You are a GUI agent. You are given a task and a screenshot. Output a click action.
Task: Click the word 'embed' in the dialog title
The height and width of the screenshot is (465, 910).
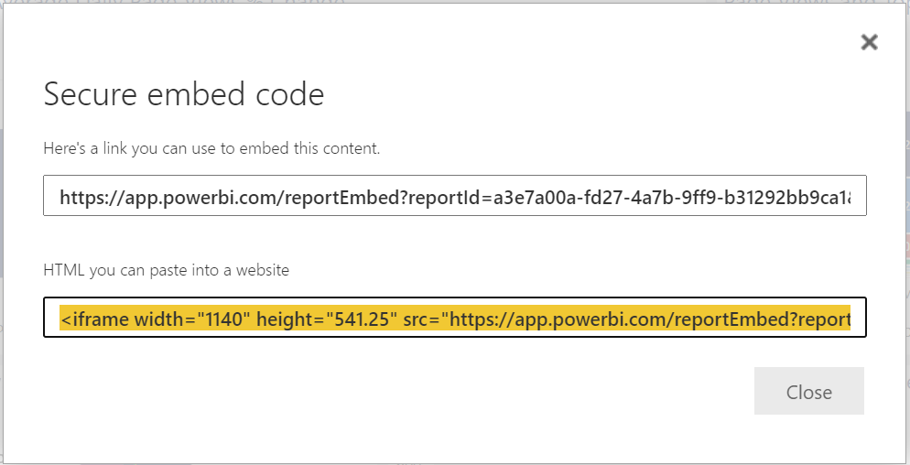pos(207,93)
